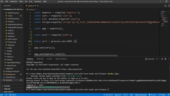
Task: Open index.js file
Action: pos(10,60)
